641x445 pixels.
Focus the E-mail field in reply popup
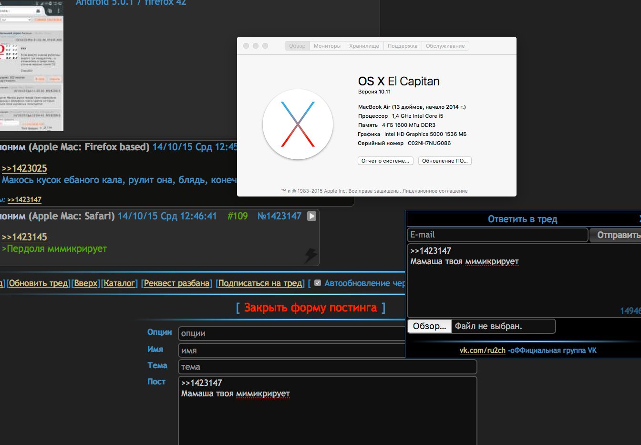497,235
